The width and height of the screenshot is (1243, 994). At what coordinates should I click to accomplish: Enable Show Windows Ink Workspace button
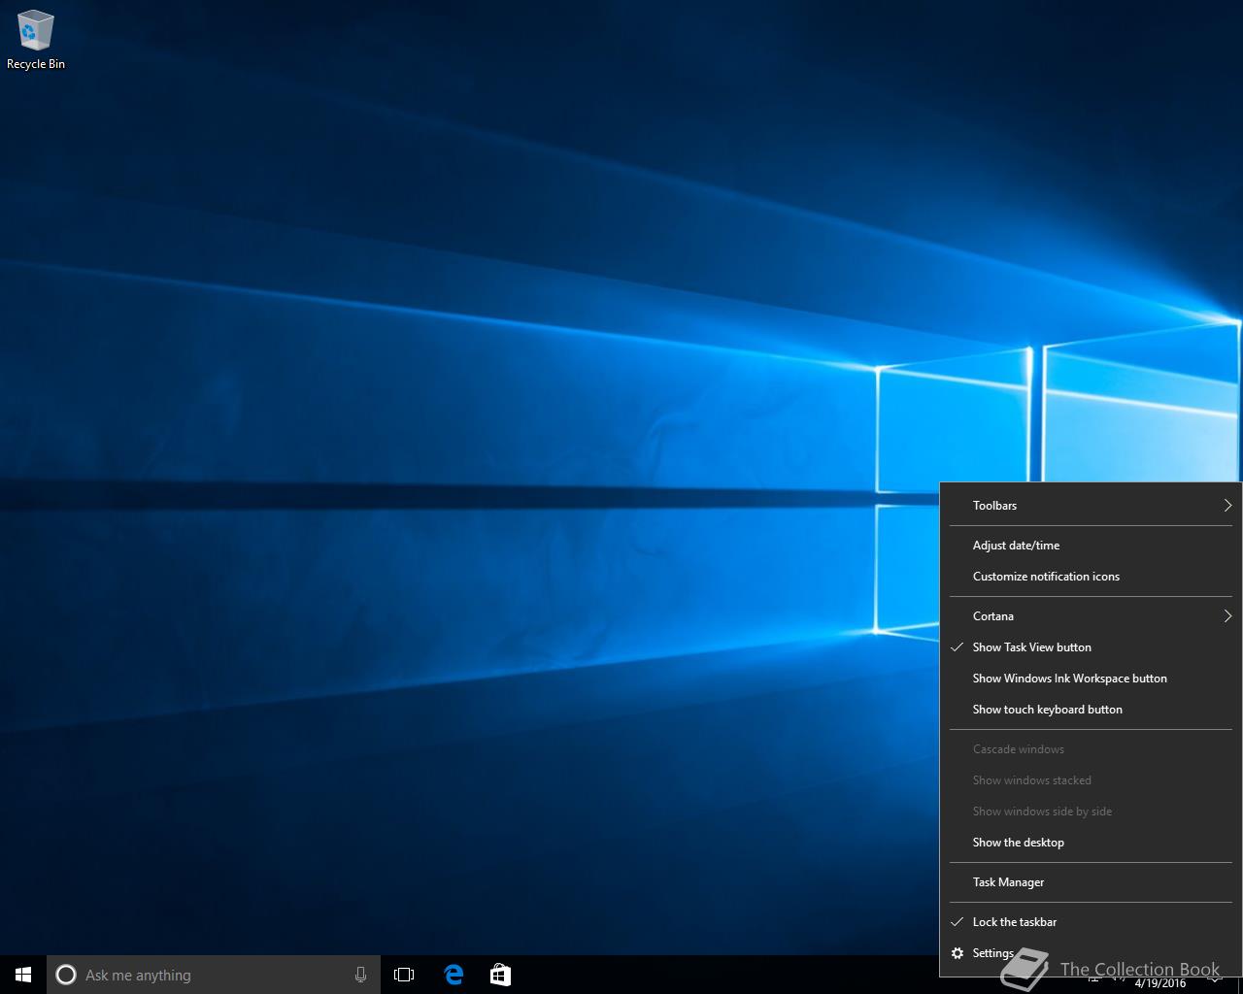pyautogui.click(x=1091, y=678)
